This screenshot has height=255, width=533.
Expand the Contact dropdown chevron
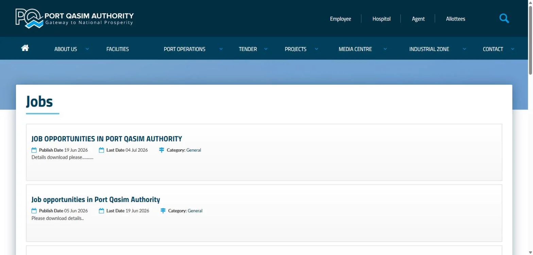513,49
